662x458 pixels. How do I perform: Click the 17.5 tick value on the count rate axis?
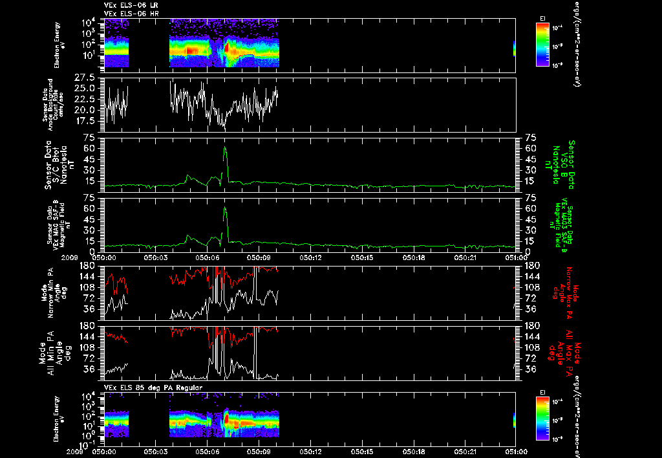[85, 121]
